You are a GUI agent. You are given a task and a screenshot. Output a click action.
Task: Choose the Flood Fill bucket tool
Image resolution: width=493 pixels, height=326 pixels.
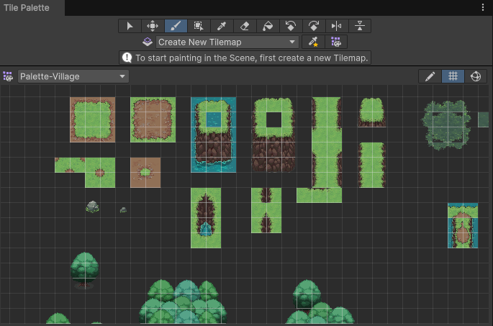(x=268, y=26)
